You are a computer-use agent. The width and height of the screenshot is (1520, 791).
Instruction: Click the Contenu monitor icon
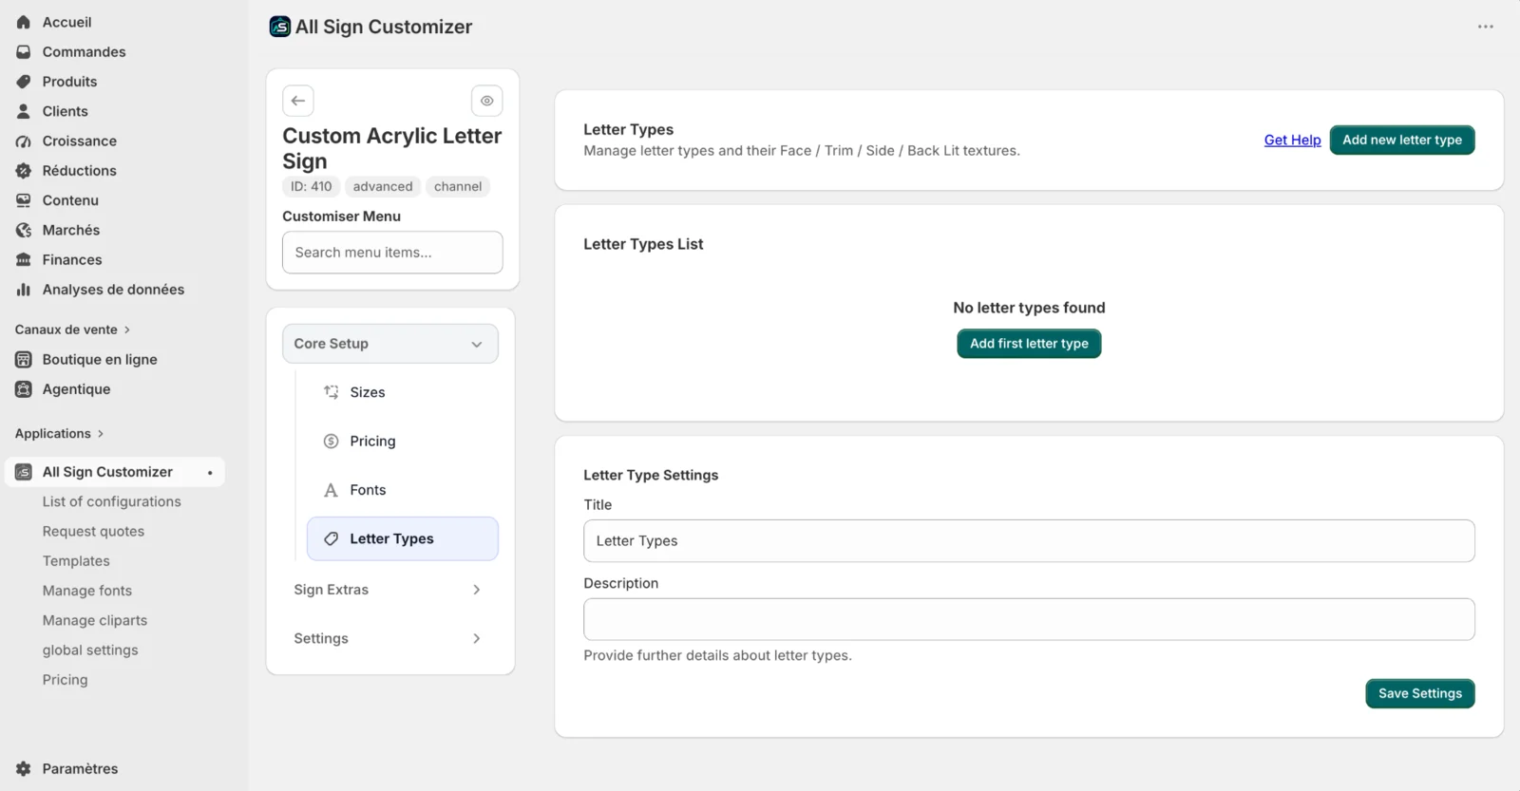tap(24, 200)
